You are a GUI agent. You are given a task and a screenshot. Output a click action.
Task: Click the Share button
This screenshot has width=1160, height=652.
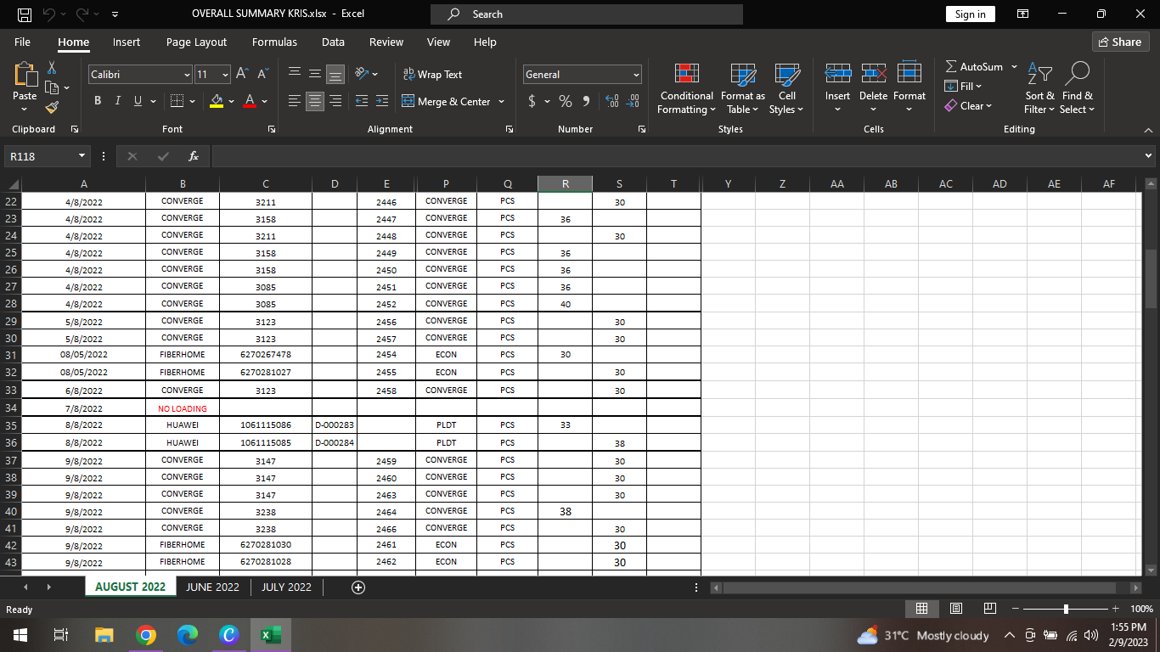pos(1120,42)
